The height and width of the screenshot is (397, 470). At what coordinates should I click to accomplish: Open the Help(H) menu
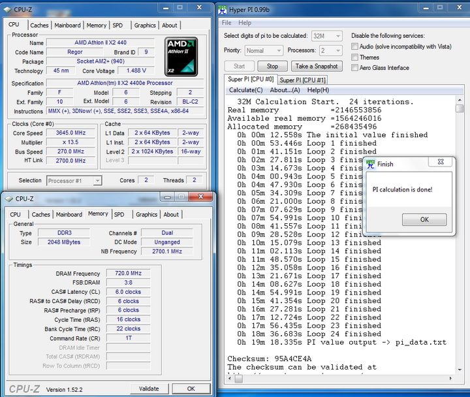318,90
